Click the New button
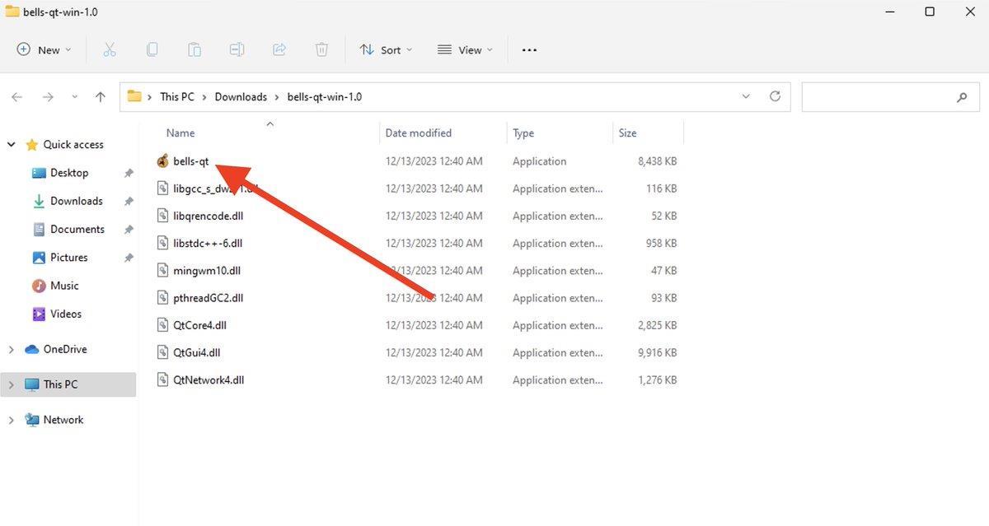This screenshot has height=526, width=989. click(x=45, y=50)
